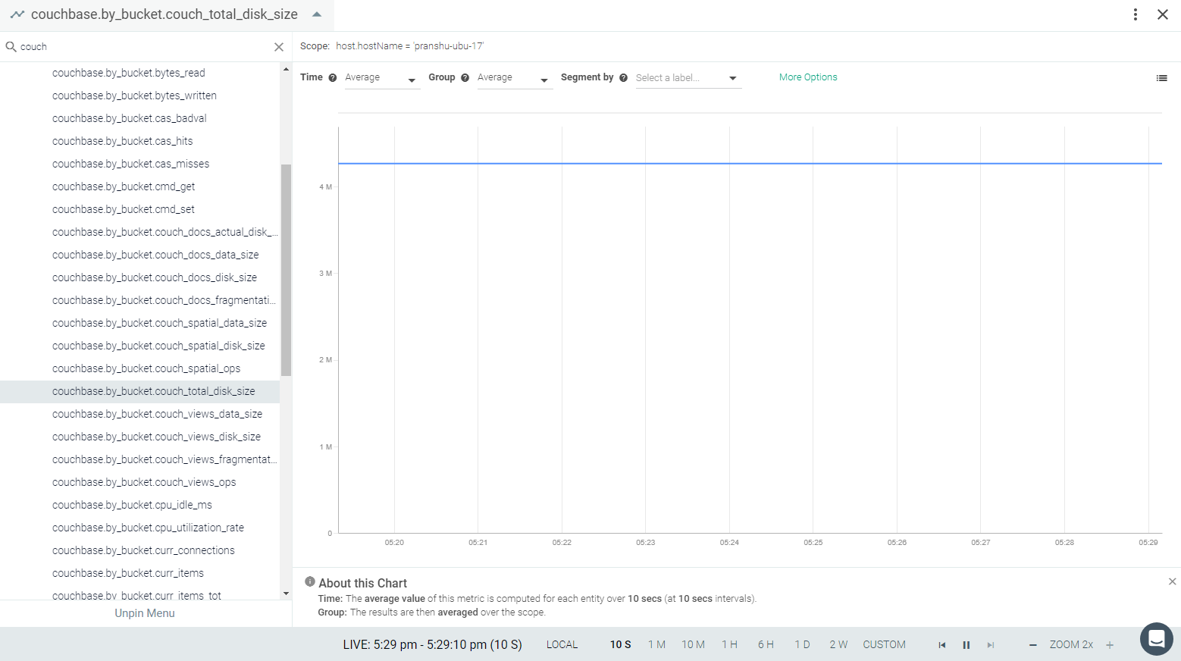Pause the live data stream
Viewport: 1181px width, 661px height.
tap(966, 645)
